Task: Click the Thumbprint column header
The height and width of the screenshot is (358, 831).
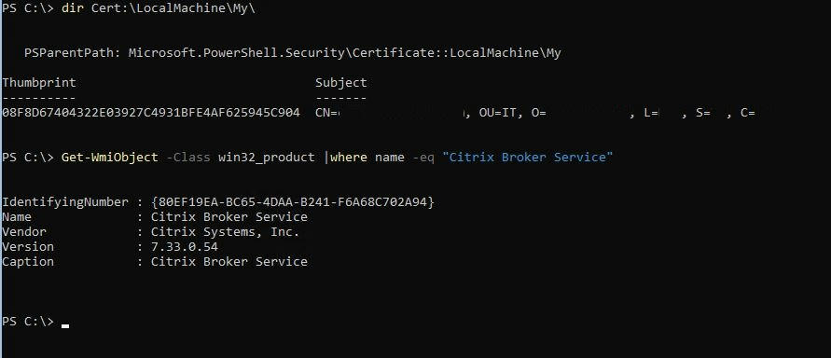Action: point(39,83)
